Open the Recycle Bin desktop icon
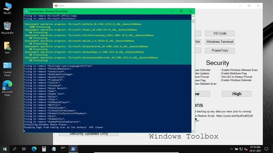273x153 pixels. click(7, 28)
